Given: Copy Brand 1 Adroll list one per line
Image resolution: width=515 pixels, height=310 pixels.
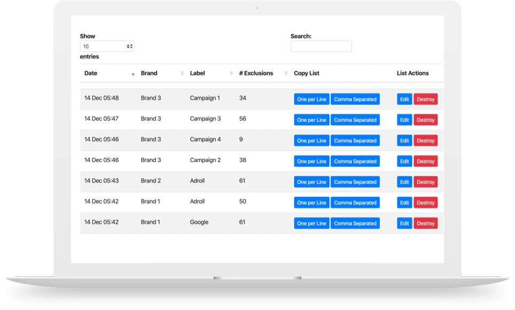Looking at the screenshot, I should 311,203.
